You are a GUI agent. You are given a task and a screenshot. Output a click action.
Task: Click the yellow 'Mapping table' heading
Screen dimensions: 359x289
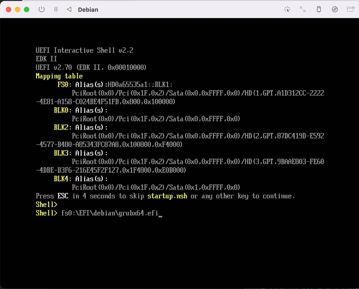pos(59,76)
